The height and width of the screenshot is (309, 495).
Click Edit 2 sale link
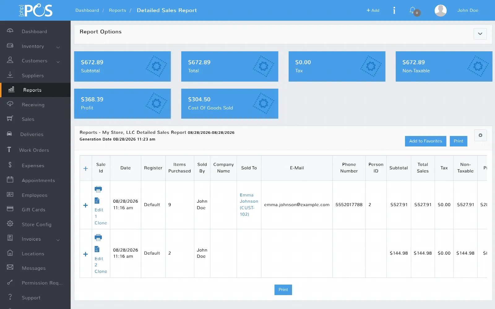pyautogui.click(x=99, y=262)
